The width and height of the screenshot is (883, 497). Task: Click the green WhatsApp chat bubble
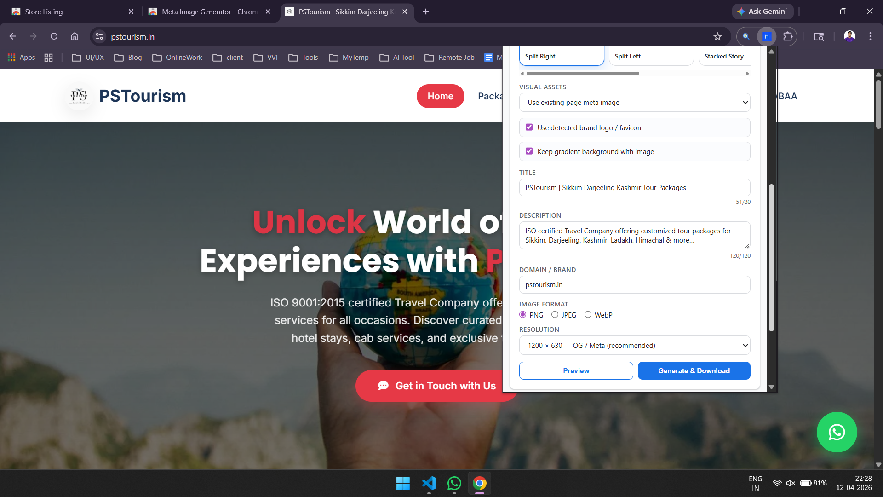coord(837,432)
